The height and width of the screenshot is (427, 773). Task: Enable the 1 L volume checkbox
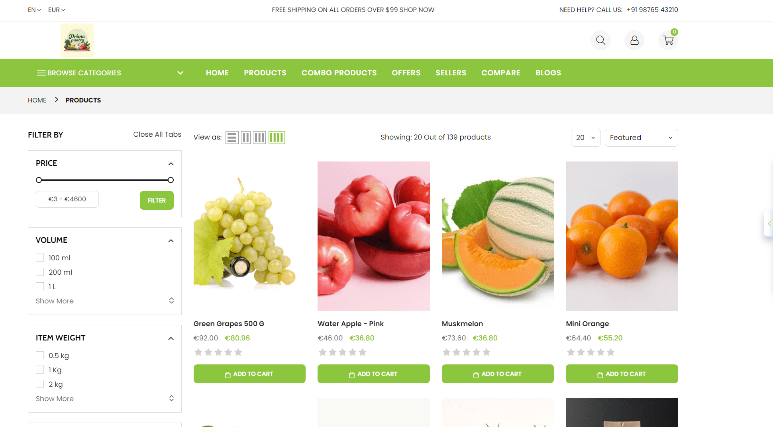[x=40, y=286]
